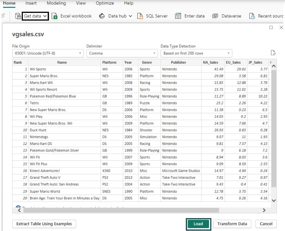Select the Tetris name cell
This screenshot has width=285, height=231.
pyautogui.click(x=64, y=103)
